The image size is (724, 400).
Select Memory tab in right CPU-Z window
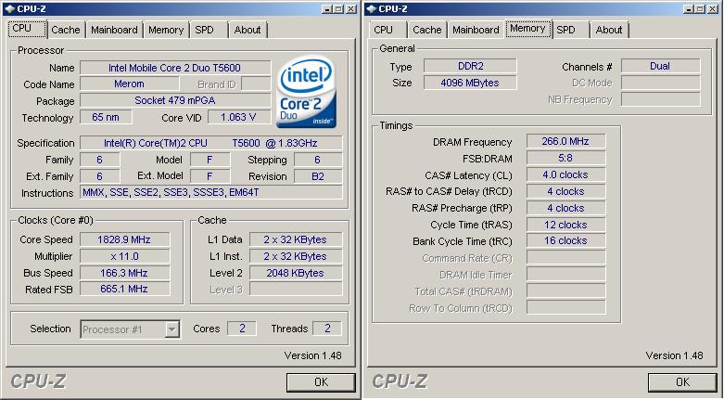coord(527,29)
